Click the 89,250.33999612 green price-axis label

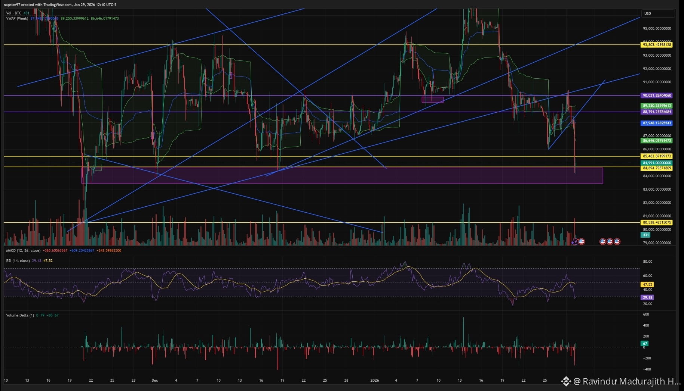click(x=657, y=106)
